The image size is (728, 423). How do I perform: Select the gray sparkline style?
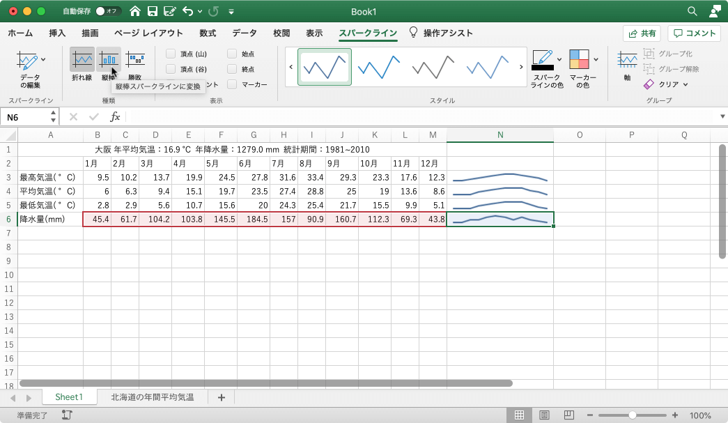click(x=433, y=67)
